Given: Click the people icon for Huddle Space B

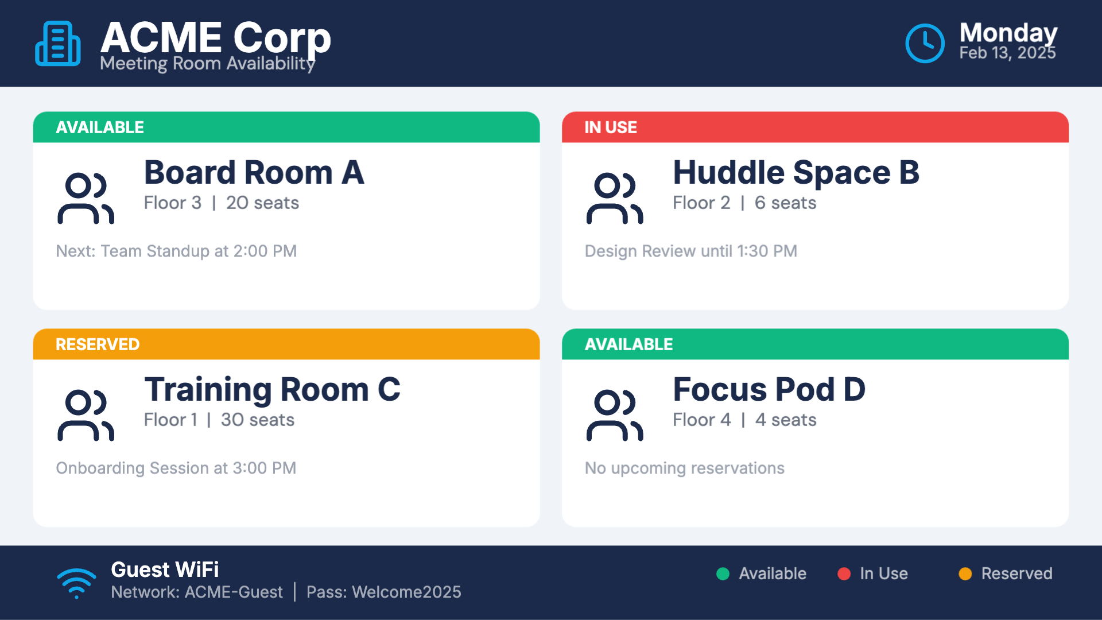Looking at the screenshot, I should coord(615,198).
